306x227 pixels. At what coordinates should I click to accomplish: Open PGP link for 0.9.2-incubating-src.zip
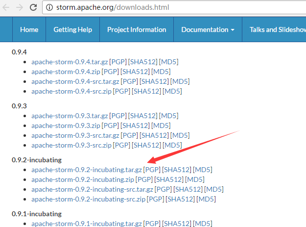pos(156,199)
